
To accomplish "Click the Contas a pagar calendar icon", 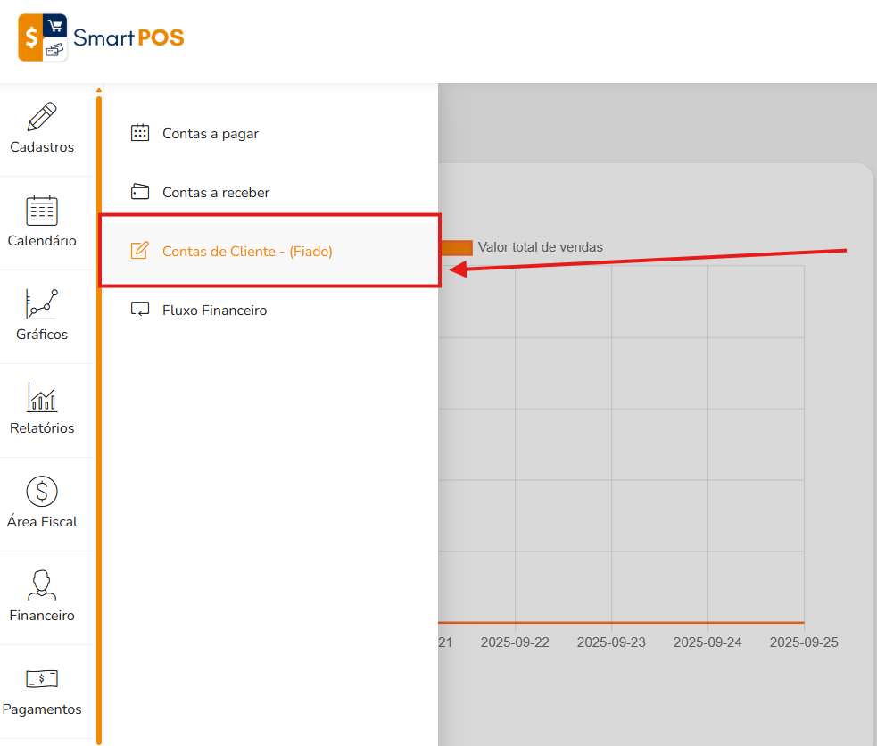I will pyautogui.click(x=140, y=133).
